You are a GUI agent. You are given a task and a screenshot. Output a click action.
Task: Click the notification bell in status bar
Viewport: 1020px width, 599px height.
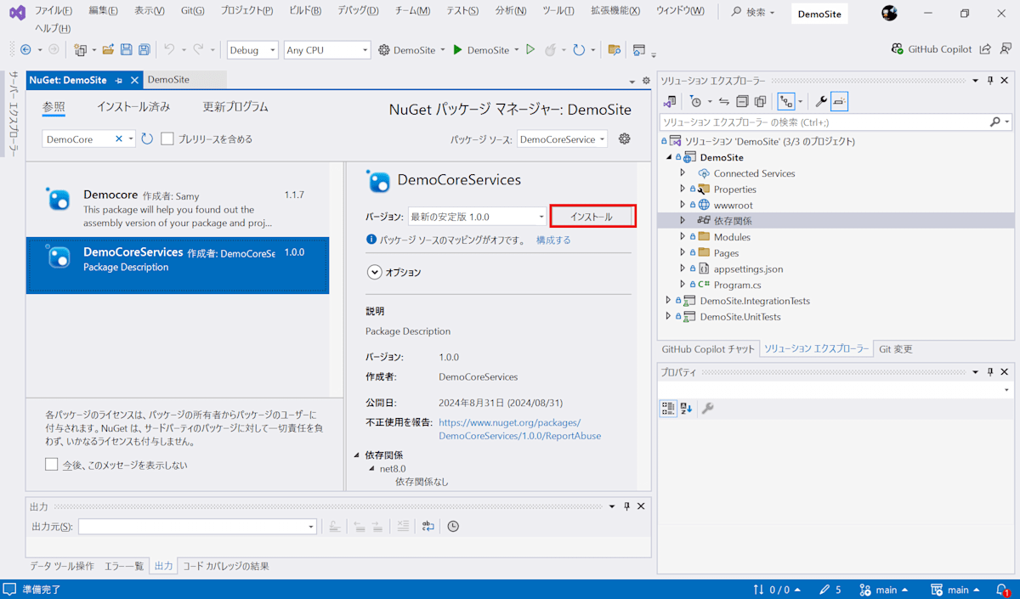1004,590
